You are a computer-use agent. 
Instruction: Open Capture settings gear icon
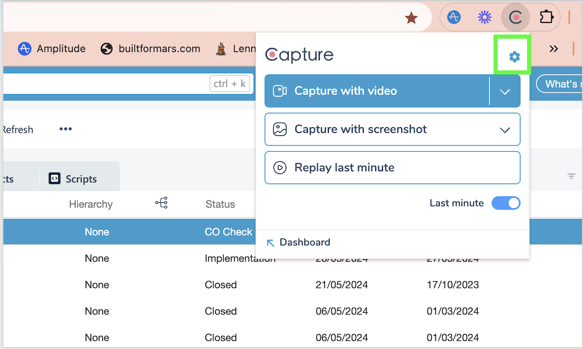pyautogui.click(x=514, y=57)
